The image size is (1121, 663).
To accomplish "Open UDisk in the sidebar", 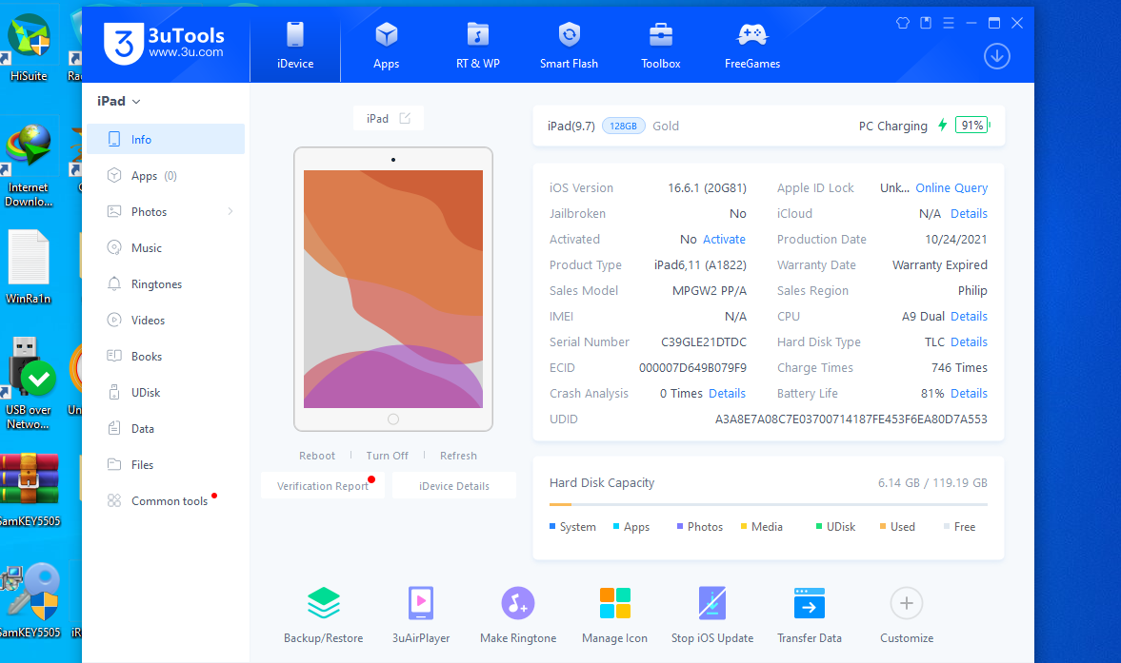I will coord(166,393).
